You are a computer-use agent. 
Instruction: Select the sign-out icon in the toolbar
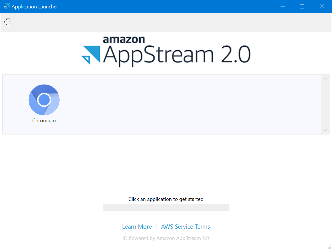7,22
